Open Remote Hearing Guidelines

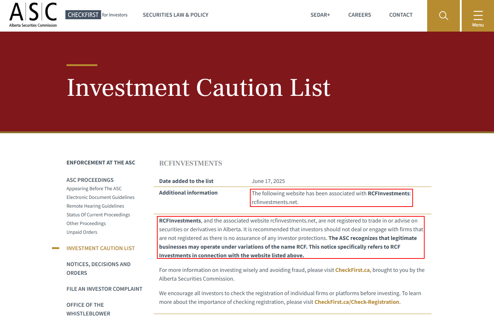95,206
